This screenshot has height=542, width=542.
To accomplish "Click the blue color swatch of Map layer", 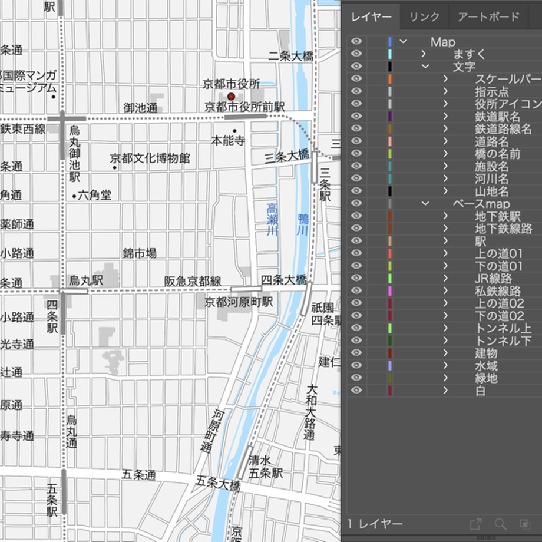I will coord(390,41).
